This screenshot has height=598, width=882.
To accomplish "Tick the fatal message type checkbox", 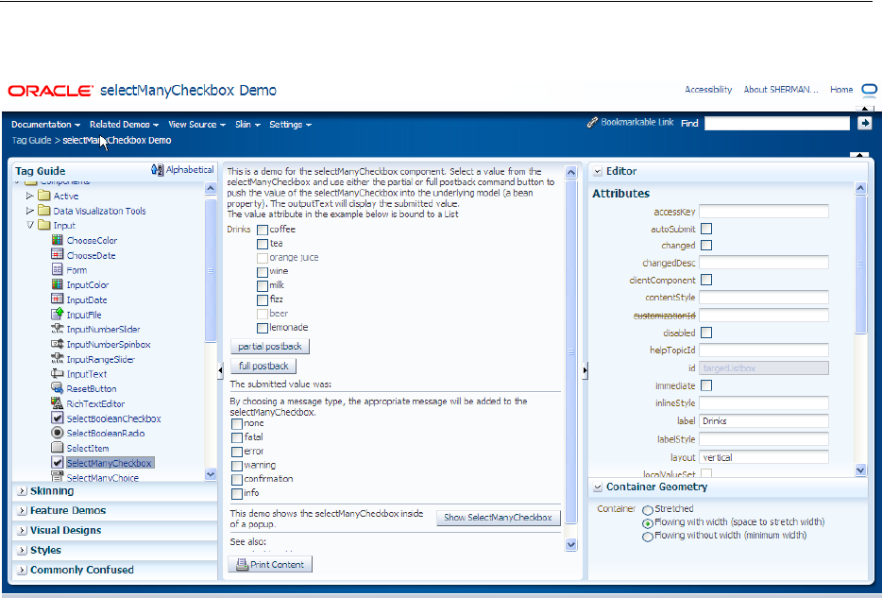I will click(x=237, y=437).
